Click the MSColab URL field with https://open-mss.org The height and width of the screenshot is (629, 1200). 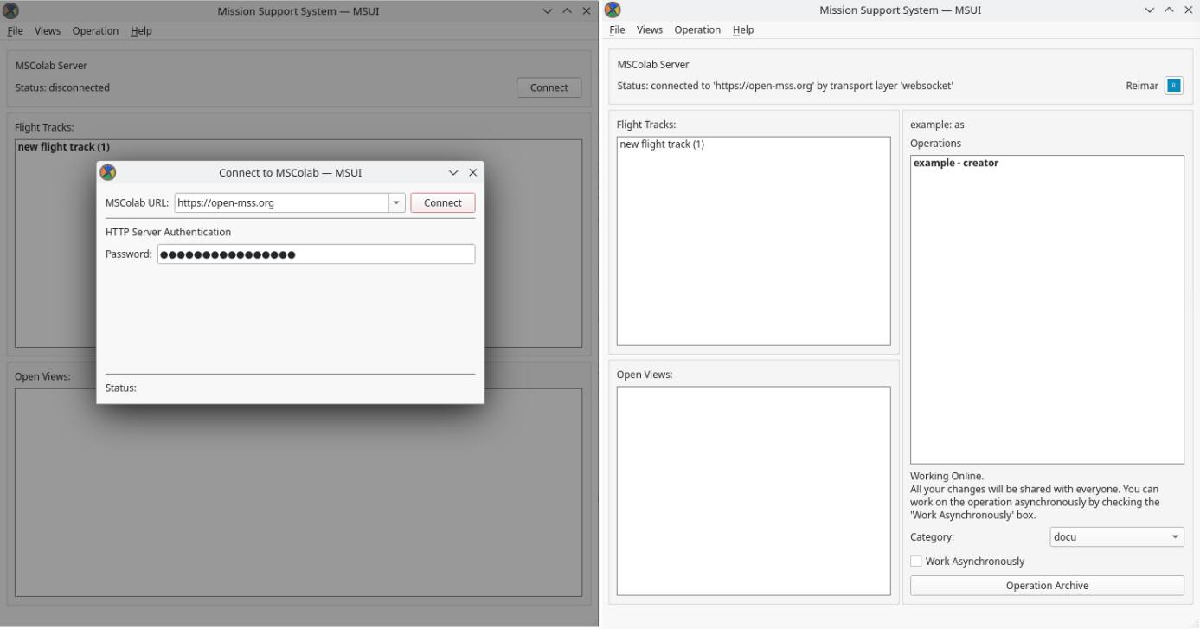pyautogui.click(x=282, y=202)
